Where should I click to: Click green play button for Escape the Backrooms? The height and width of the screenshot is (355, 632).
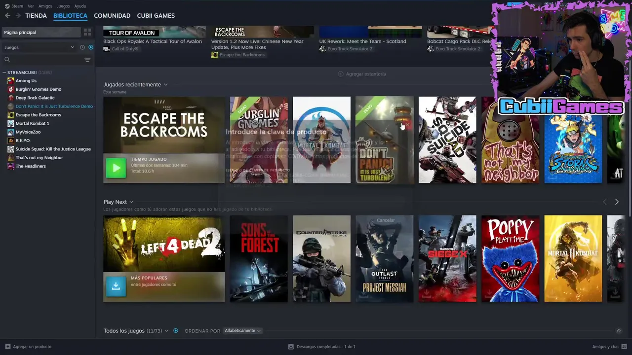coord(116,168)
